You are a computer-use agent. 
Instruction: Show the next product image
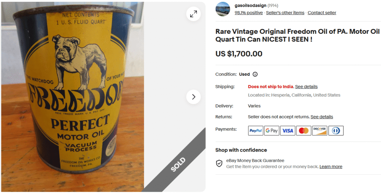pos(193,97)
